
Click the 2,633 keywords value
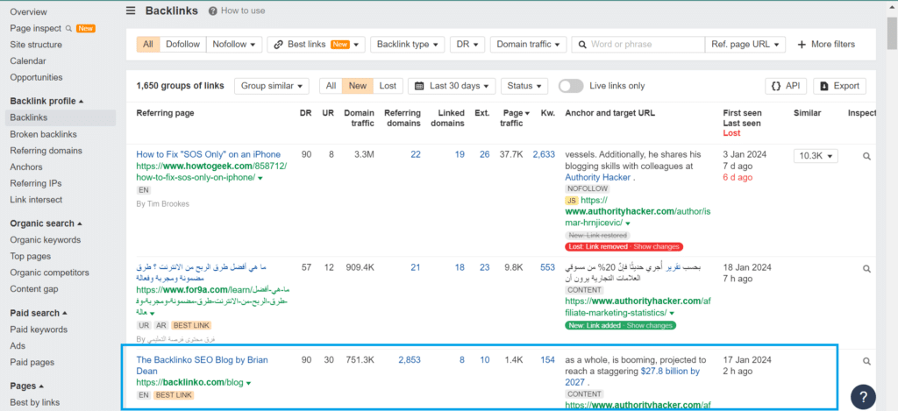pyautogui.click(x=544, y=154)
